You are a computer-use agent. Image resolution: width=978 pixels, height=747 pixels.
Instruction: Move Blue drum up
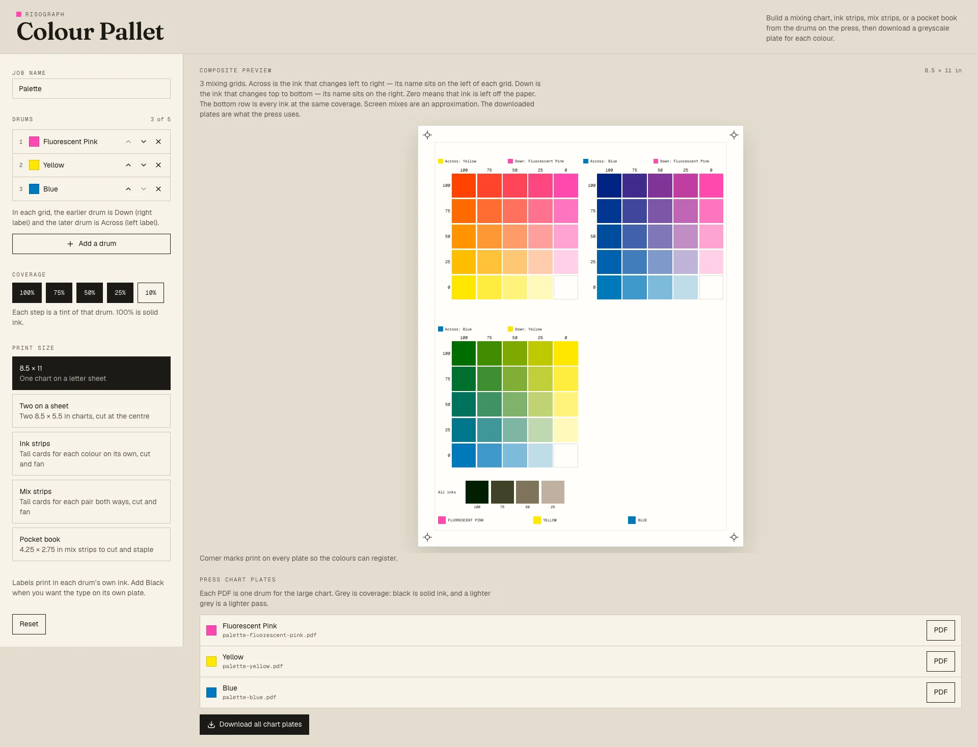[128, 189]
